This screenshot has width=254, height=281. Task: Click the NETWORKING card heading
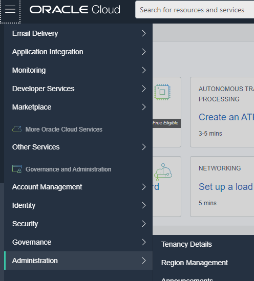220,168
